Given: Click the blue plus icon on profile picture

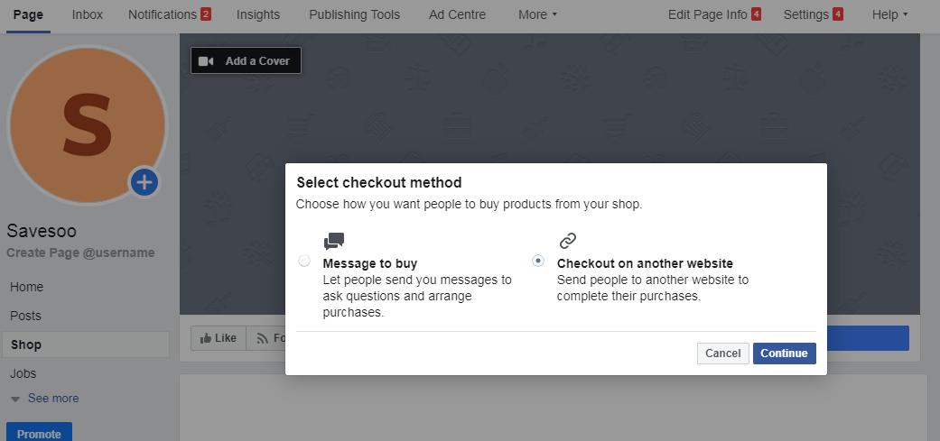Looking at the screenshot, I should (144, 183).
